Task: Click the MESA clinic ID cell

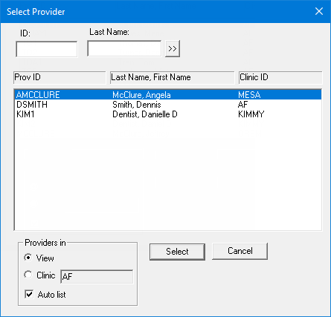Action: [x=249, y=95]
